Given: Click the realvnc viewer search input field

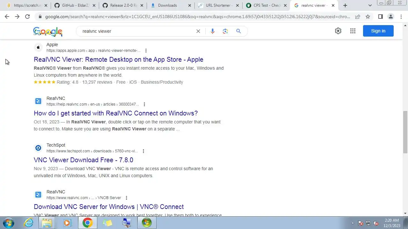Looking at the screenshot, I should [x=137, y=31].
